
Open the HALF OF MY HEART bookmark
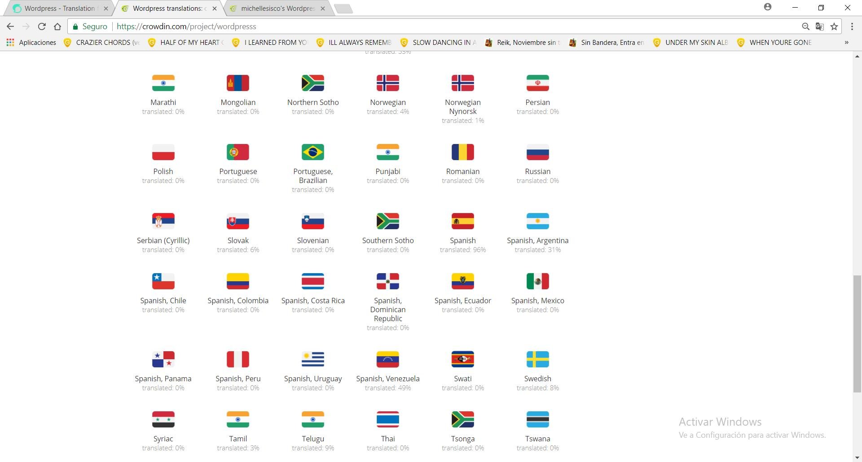click(186, 42)
